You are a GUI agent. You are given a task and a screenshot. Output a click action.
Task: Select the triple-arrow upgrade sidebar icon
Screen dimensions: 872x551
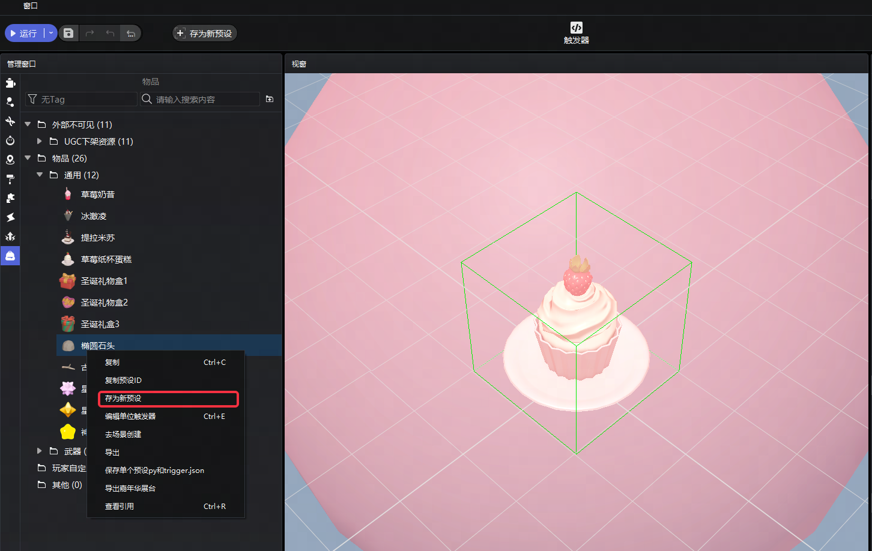pos(10,236)
